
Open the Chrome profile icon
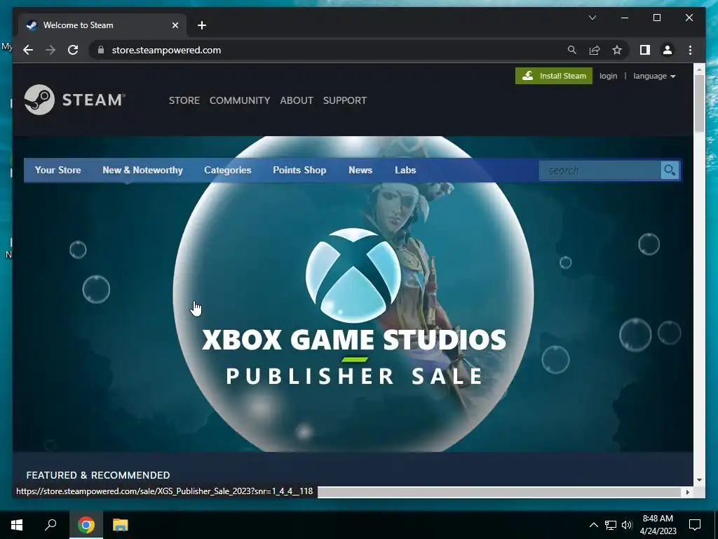(668, 50)
